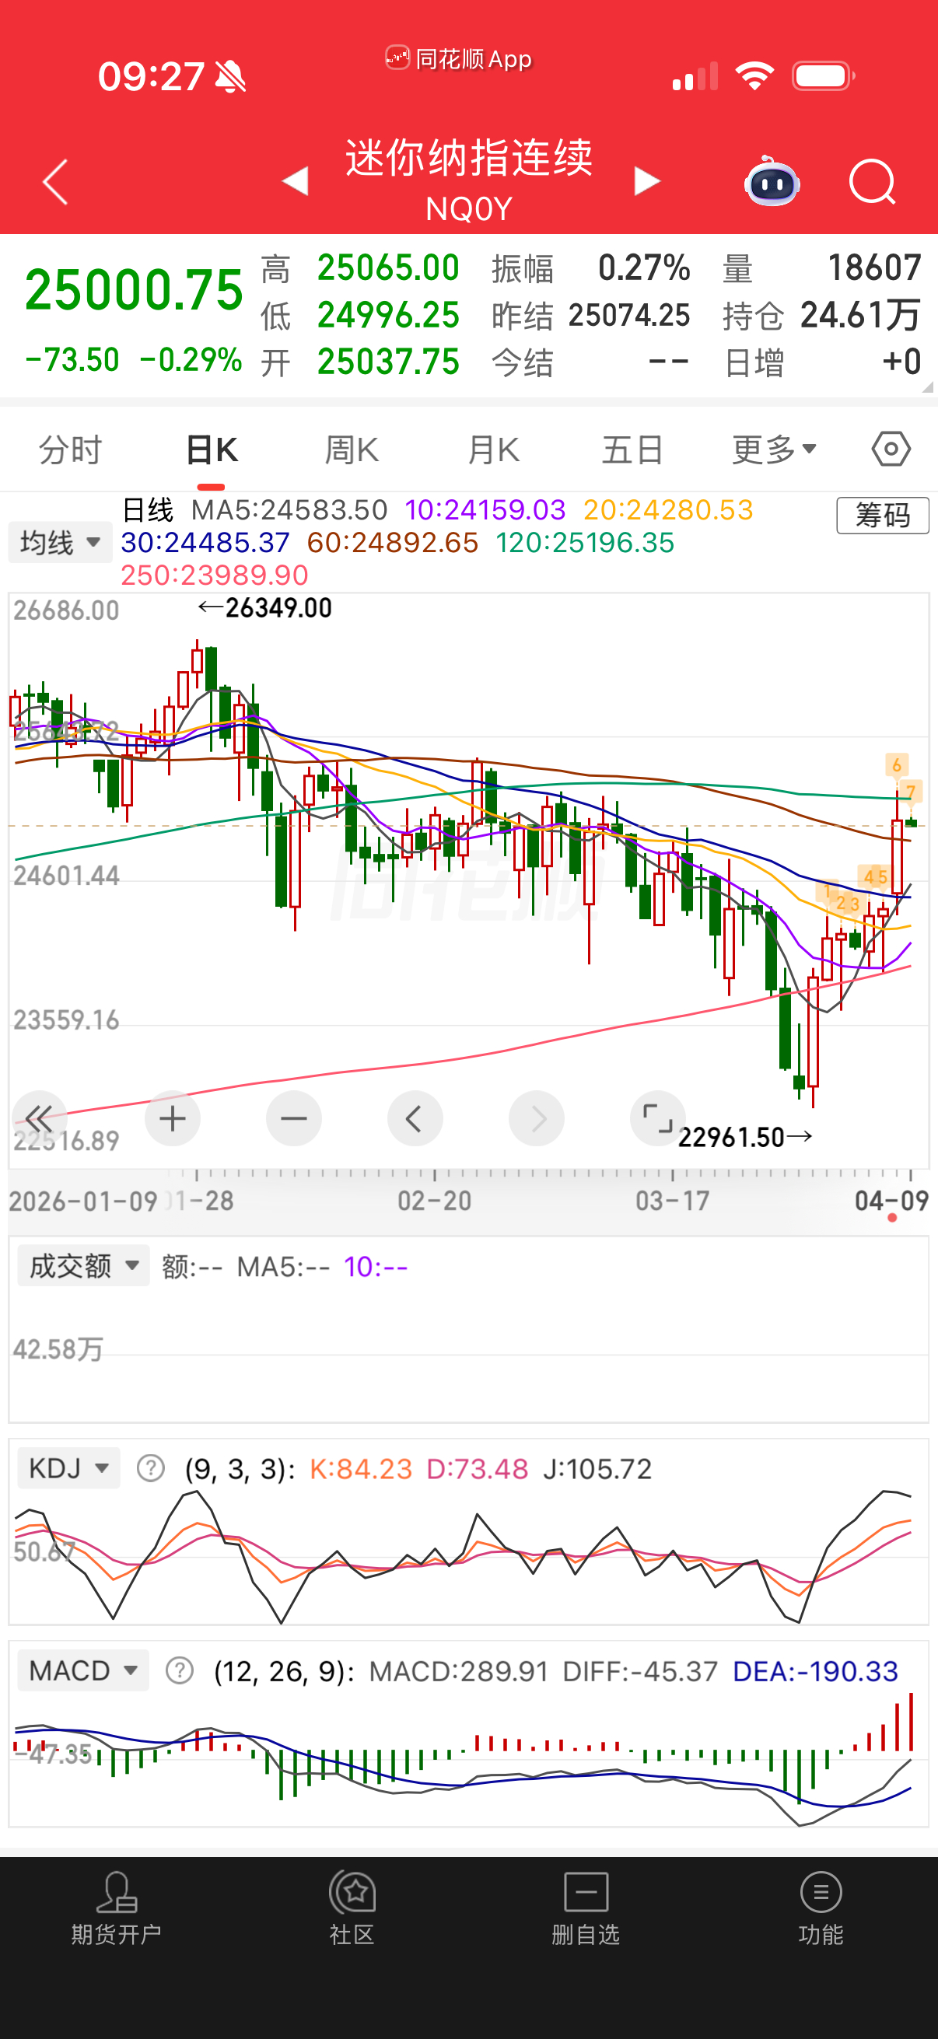
Task: Enter fullscreen chart mode
Action: [x=658, y=1118]
